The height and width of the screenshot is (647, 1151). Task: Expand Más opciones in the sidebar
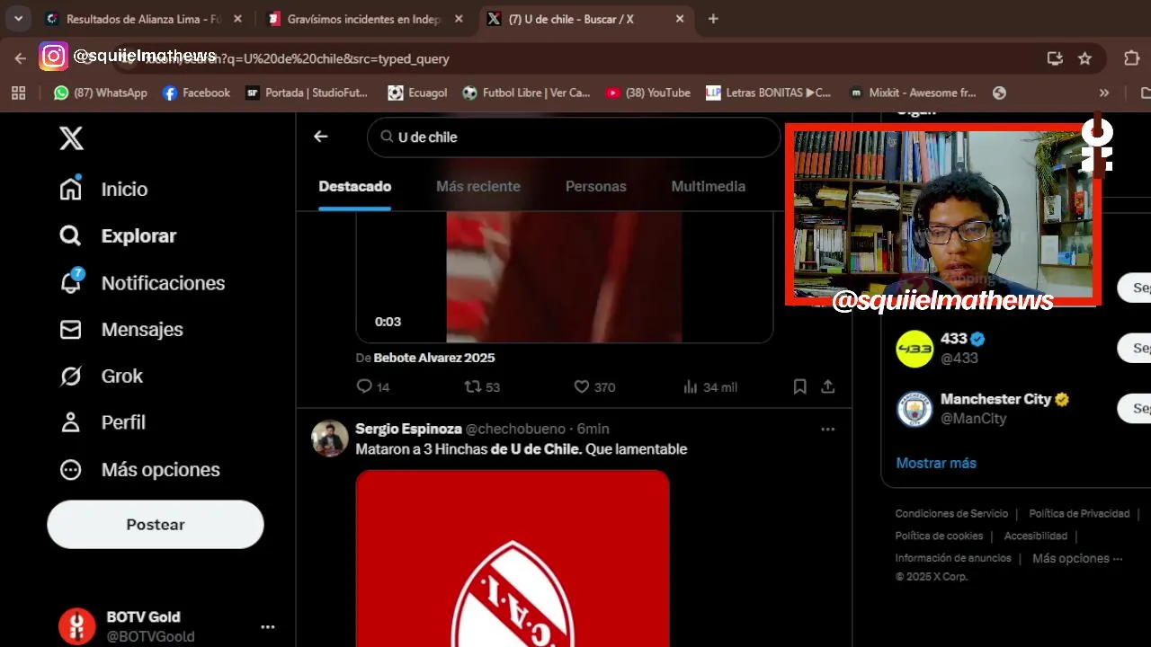pyautogui.click(x=138, y=469)
